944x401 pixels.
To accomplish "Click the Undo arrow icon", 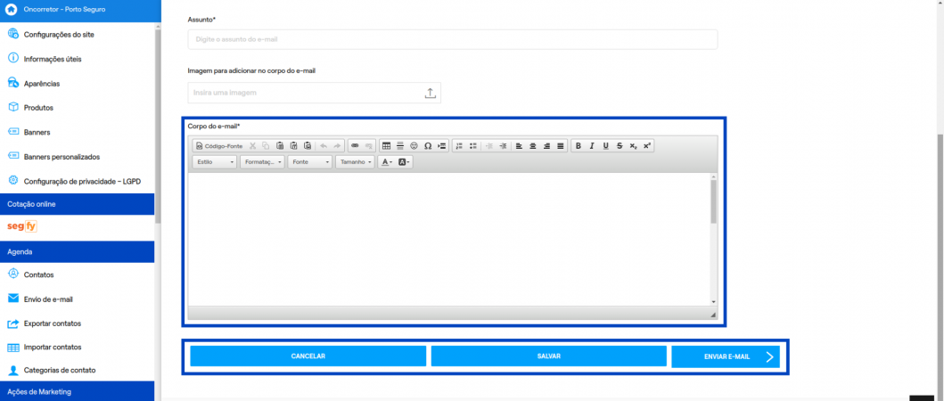I will tap(324, 146).
